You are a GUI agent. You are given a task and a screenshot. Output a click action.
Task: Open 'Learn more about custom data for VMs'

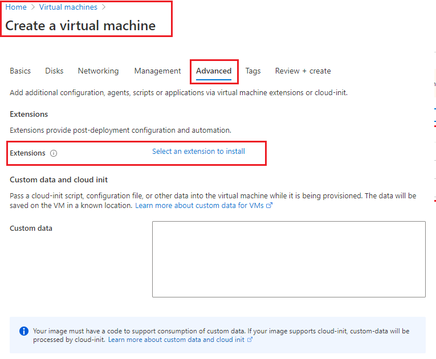pos(200,206)
